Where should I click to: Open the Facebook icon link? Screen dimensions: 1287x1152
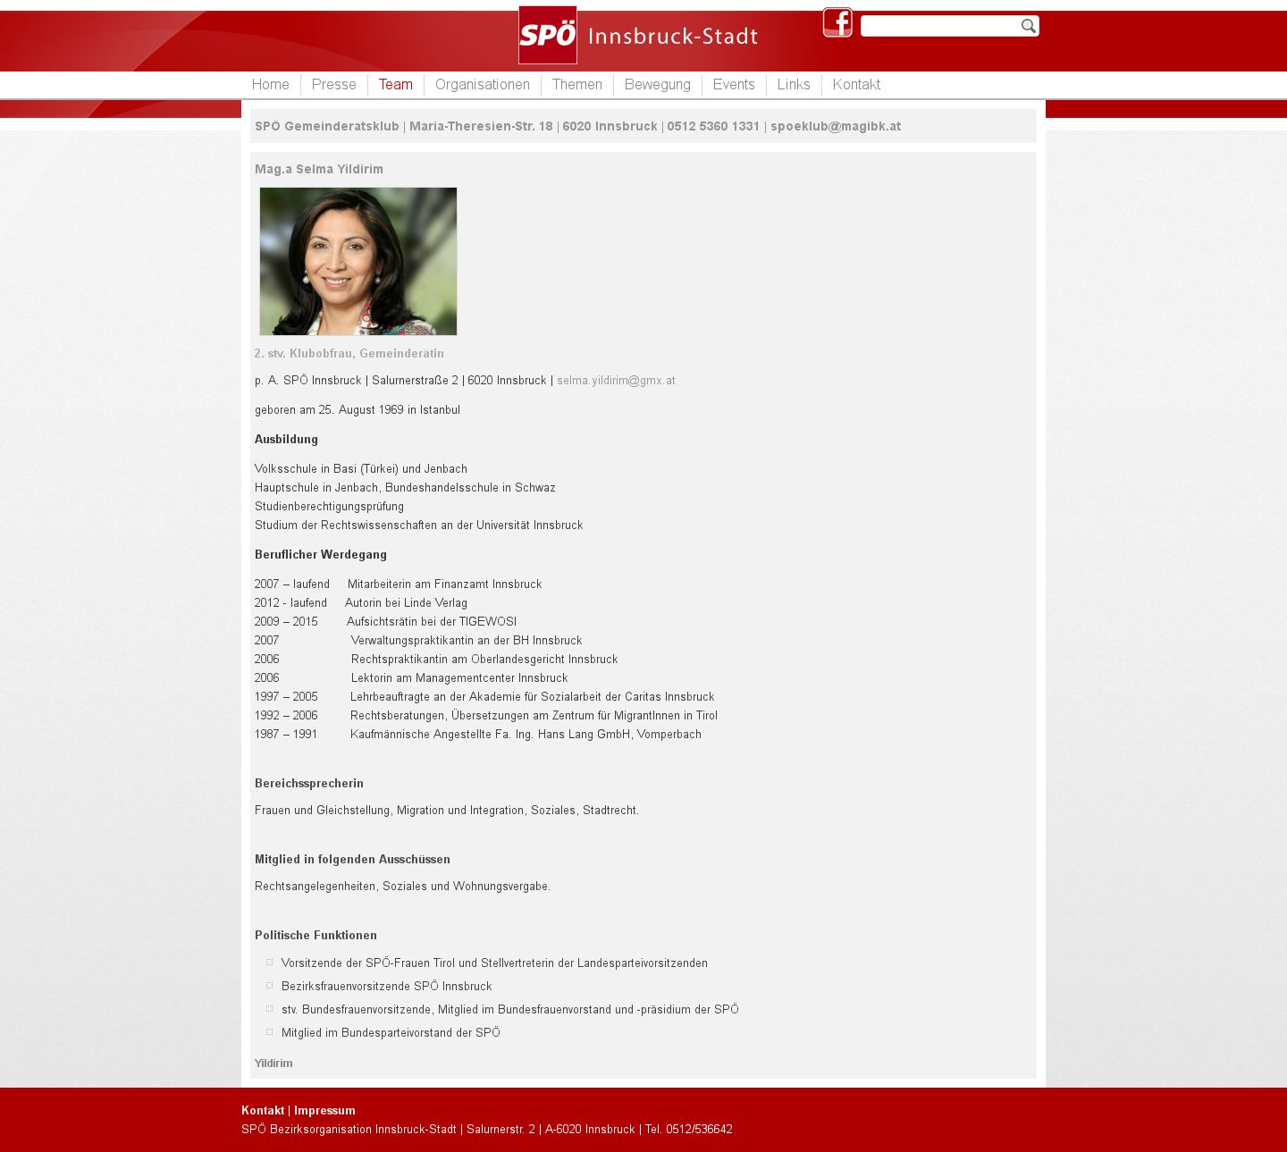(x=837, y=22)
